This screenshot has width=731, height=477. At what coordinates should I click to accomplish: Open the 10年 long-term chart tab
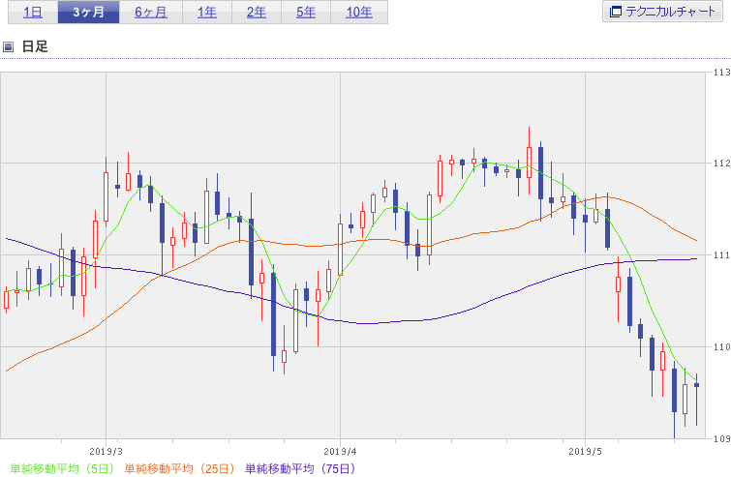coord(359,13)
